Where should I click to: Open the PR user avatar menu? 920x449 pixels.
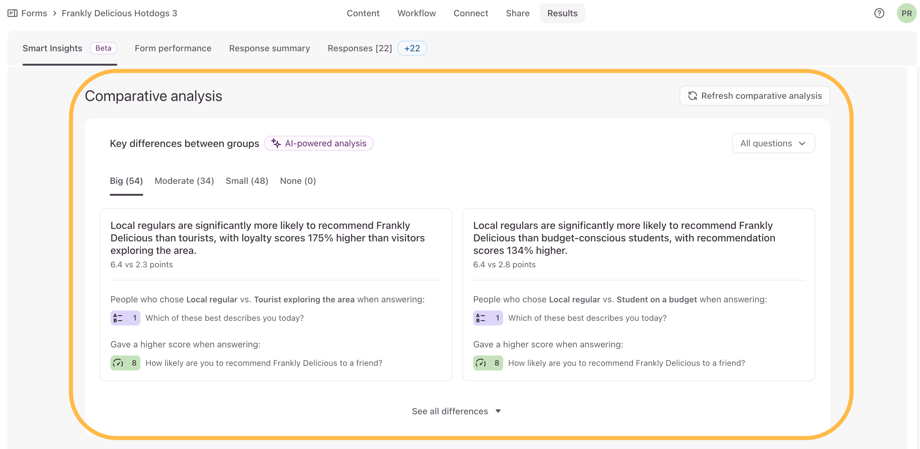(x=907, y=13)
